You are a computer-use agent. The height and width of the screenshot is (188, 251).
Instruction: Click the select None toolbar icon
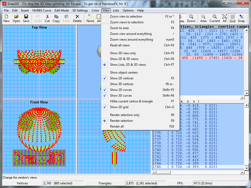pyautogui.click(x=90, y=18)
